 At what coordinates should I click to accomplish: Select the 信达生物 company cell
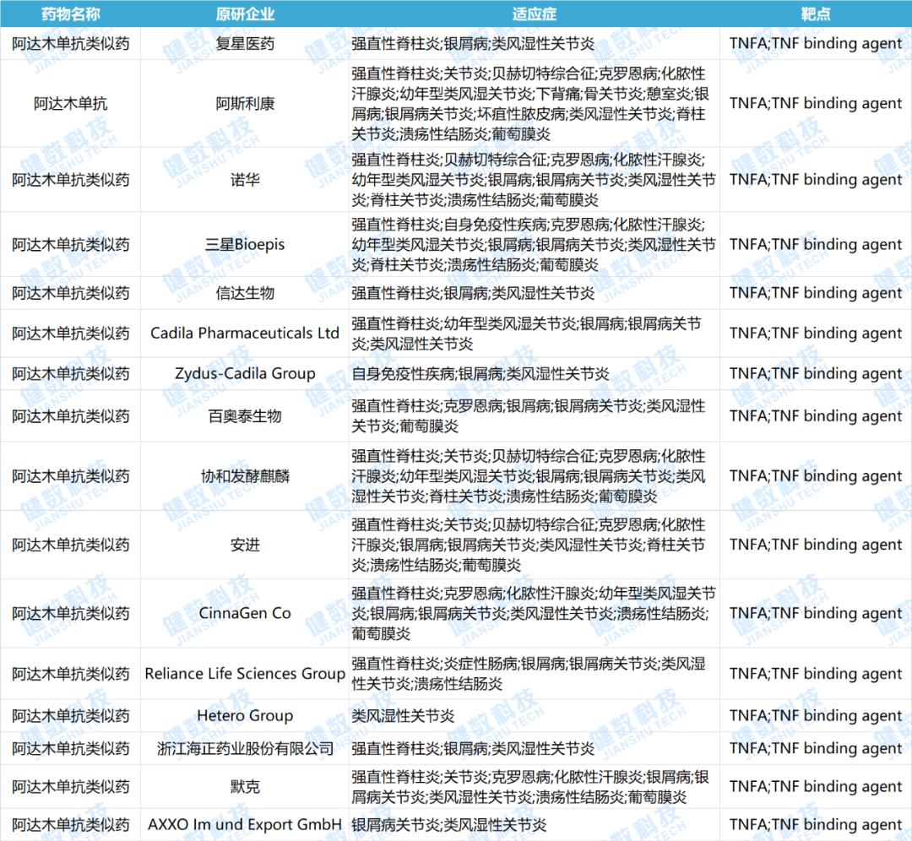click(245, 293)
